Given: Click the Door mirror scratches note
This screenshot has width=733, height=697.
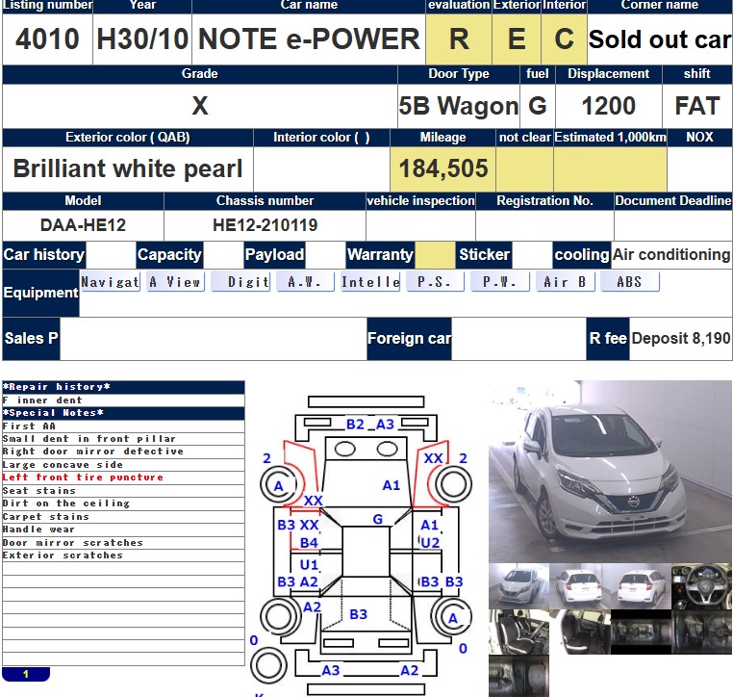Looking at the screenshot, I should [x=72, y=543].
